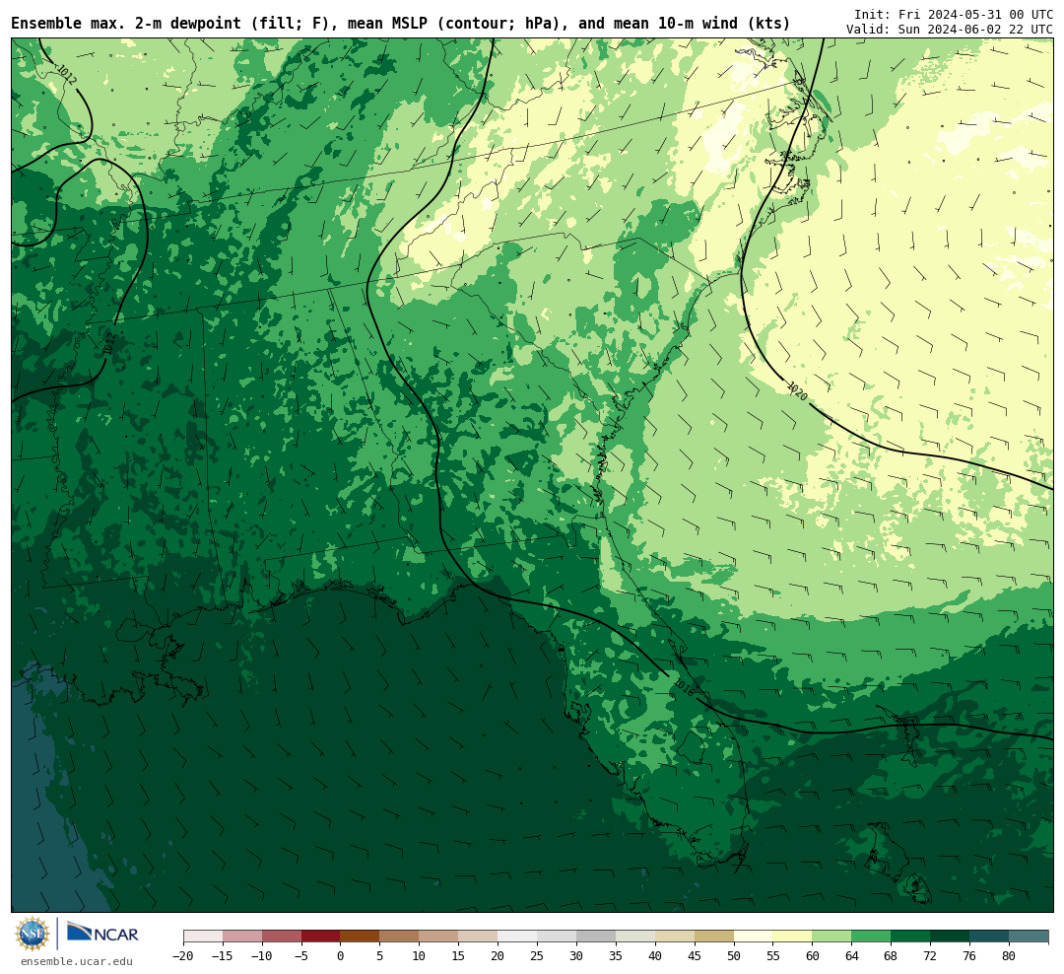Click the NSF logo
This screenshot has width=1064, height=974.
click(33, 934)
